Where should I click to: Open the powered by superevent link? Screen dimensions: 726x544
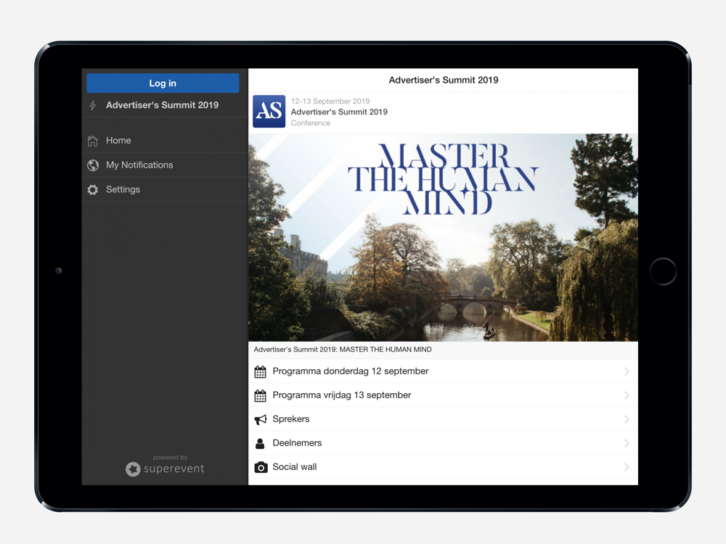(165, 466)
